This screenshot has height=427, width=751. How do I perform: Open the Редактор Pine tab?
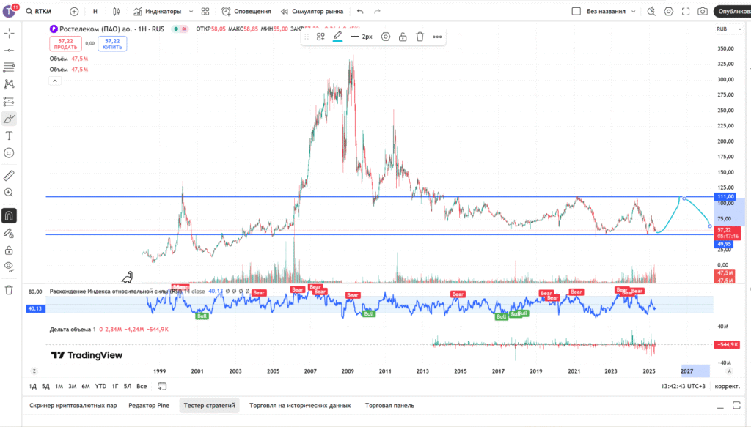point(149,406)
